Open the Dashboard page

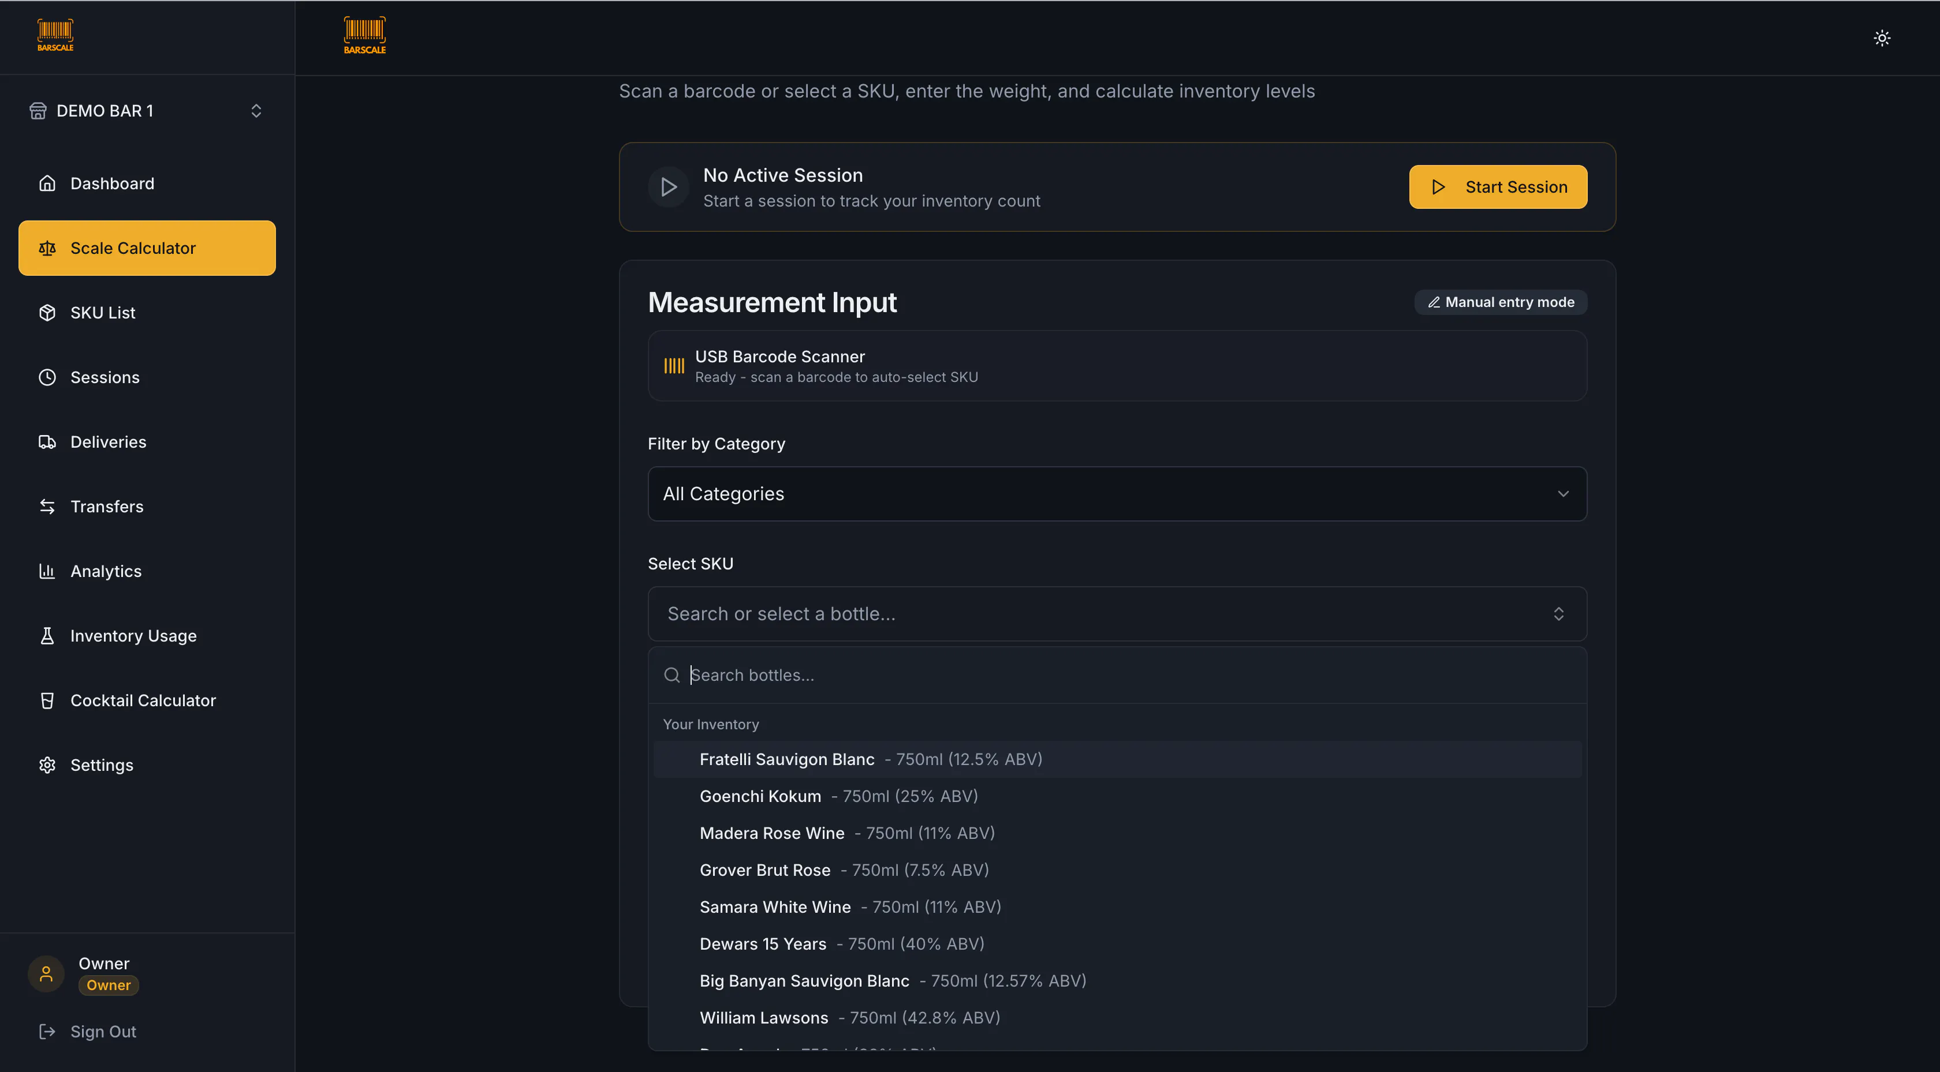(147, 183)
